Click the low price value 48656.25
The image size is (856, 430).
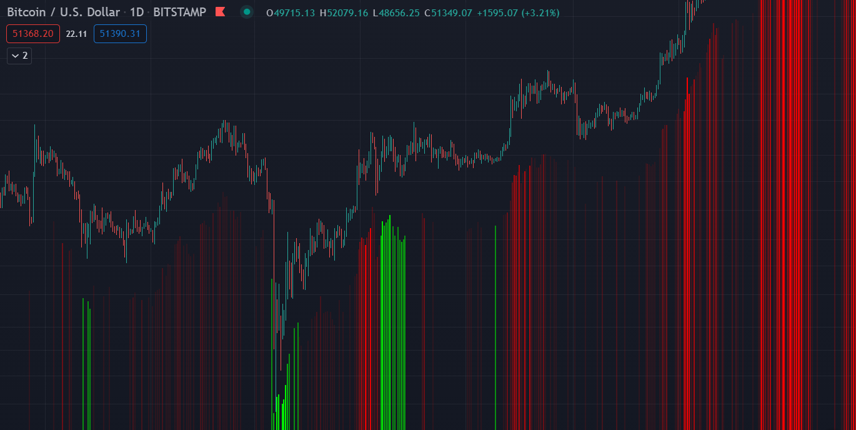400,13
